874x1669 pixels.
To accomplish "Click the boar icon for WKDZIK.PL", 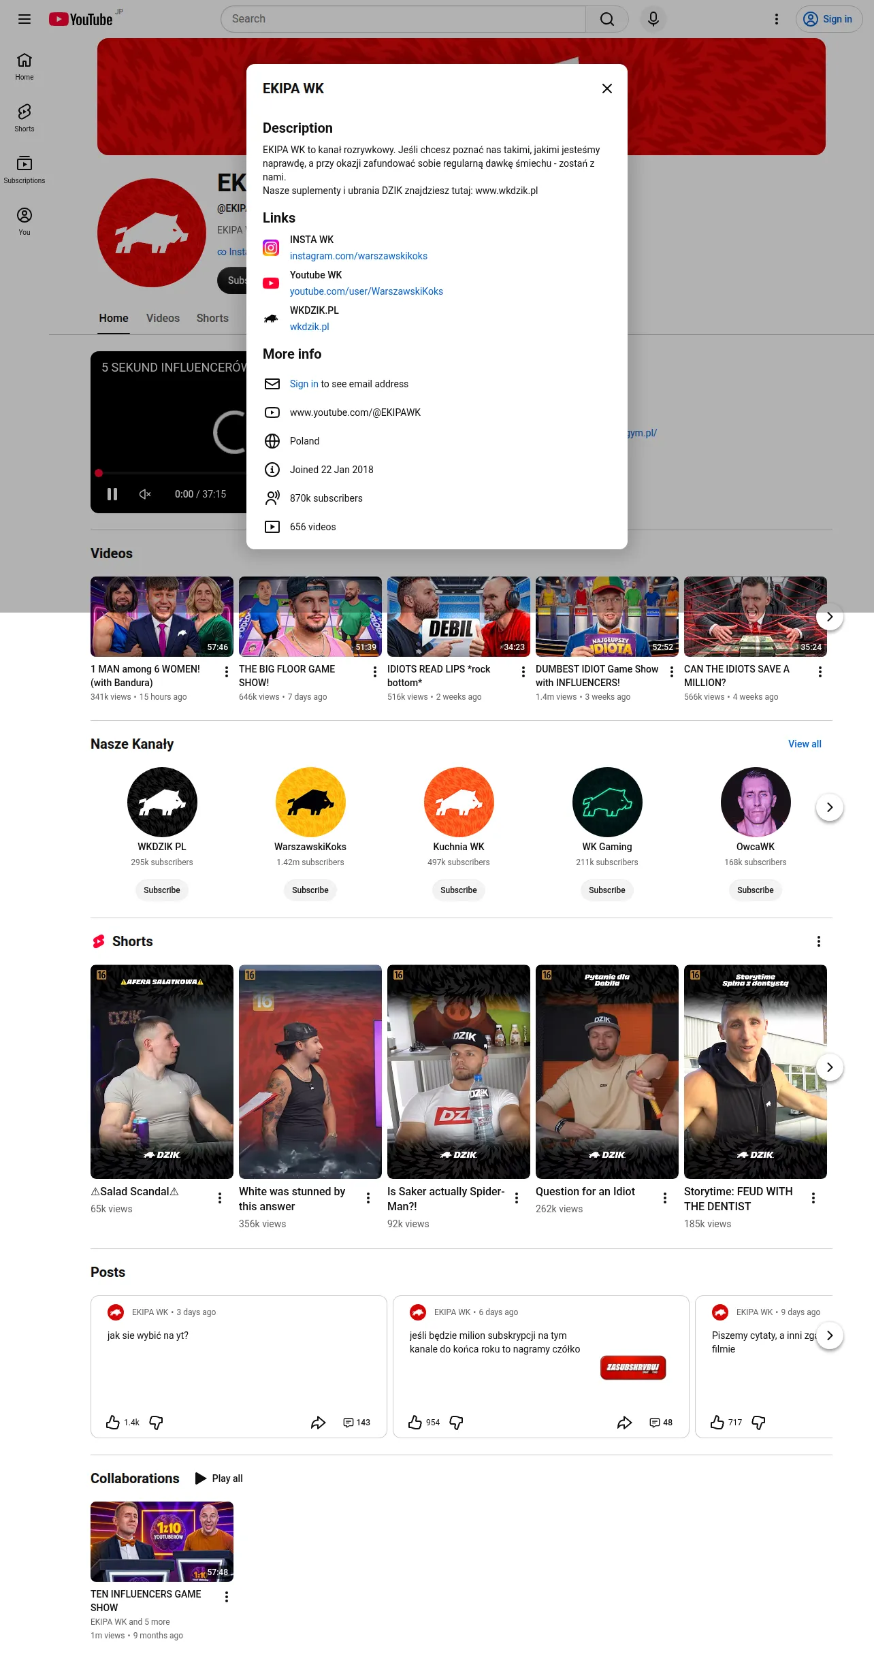I will [271, 319].
